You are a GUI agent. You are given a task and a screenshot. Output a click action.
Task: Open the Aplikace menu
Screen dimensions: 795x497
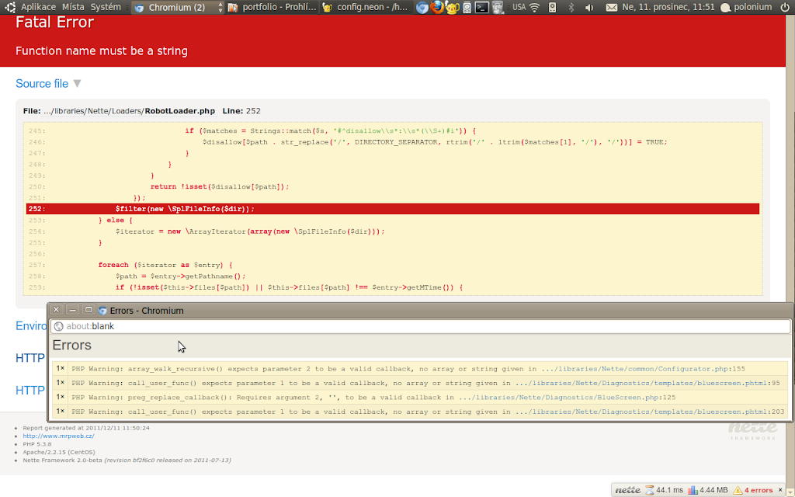point(37,7)
